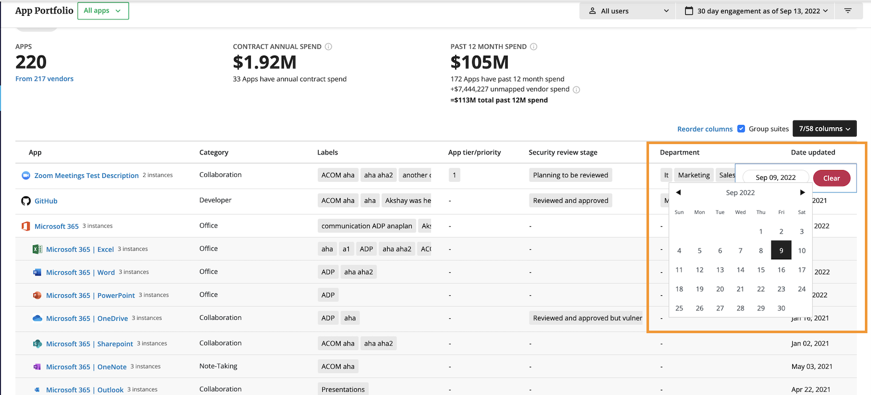Viewport: 871px width, 395px height.
Task: Open Microsoft 365 | OneDrive link
Action: 87,318
